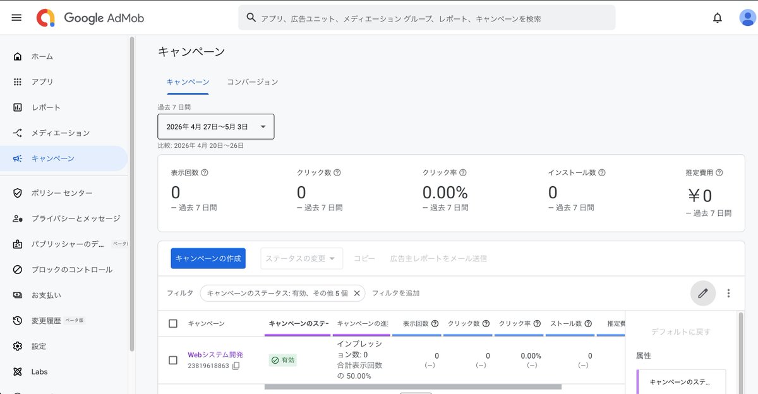Screen dimensions: 758x394
Task: Click the 有効 status badge
Action: (x=284, y=360)
